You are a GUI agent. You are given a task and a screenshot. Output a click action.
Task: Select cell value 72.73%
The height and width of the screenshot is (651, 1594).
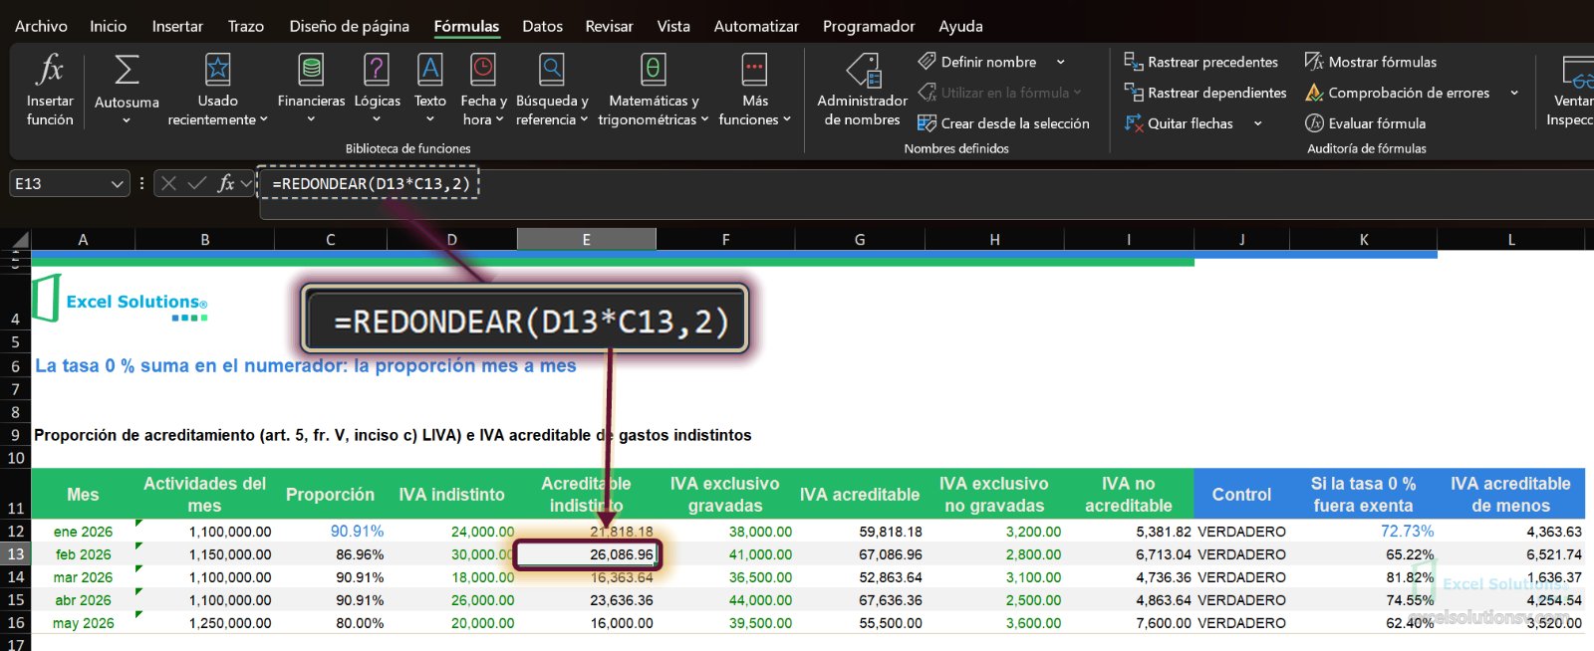point(1364,532)
